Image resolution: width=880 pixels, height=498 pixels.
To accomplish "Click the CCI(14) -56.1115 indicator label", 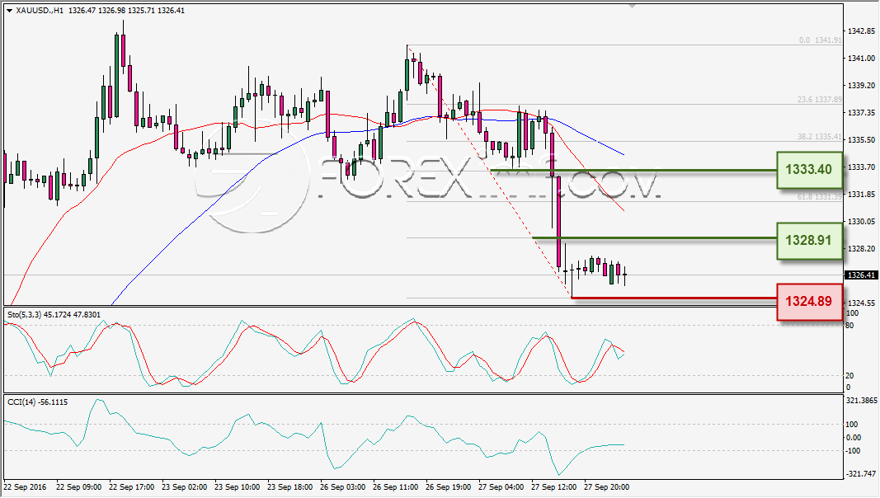I will (38, 402).
